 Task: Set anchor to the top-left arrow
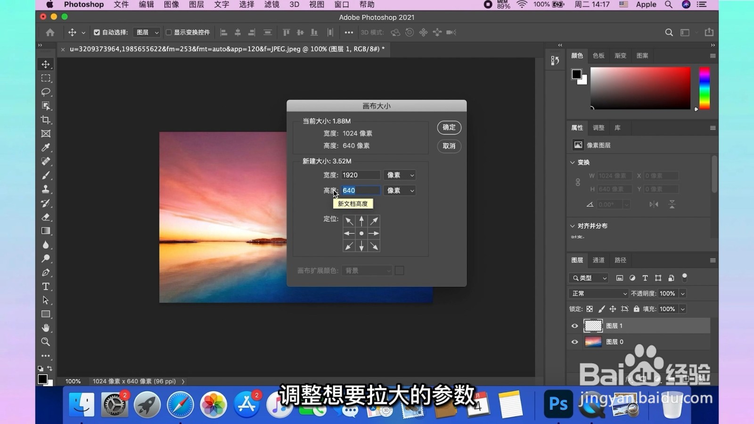tap(349, 221)
